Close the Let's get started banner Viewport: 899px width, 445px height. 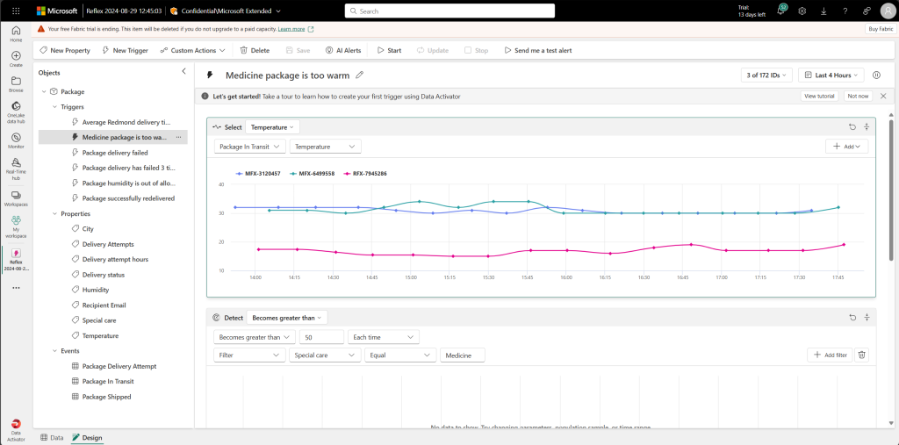pyautogui.click(x=883, y=97)
